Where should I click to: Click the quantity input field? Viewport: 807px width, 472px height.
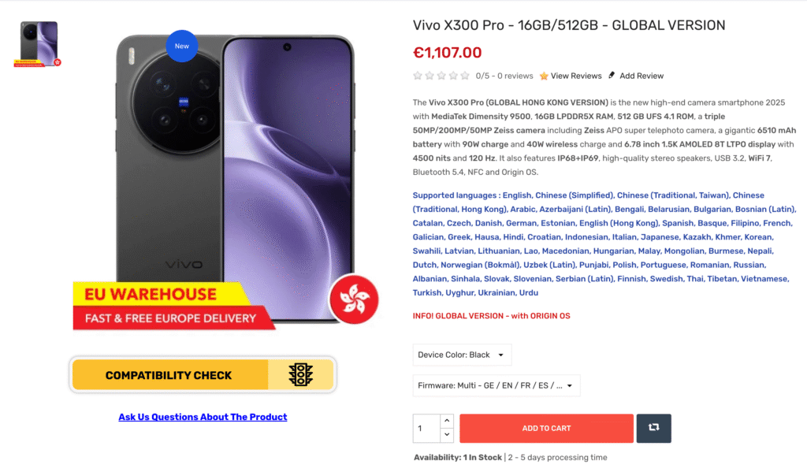pos(426,428)
